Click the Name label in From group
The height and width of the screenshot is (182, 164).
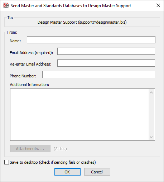pos(15,41)
